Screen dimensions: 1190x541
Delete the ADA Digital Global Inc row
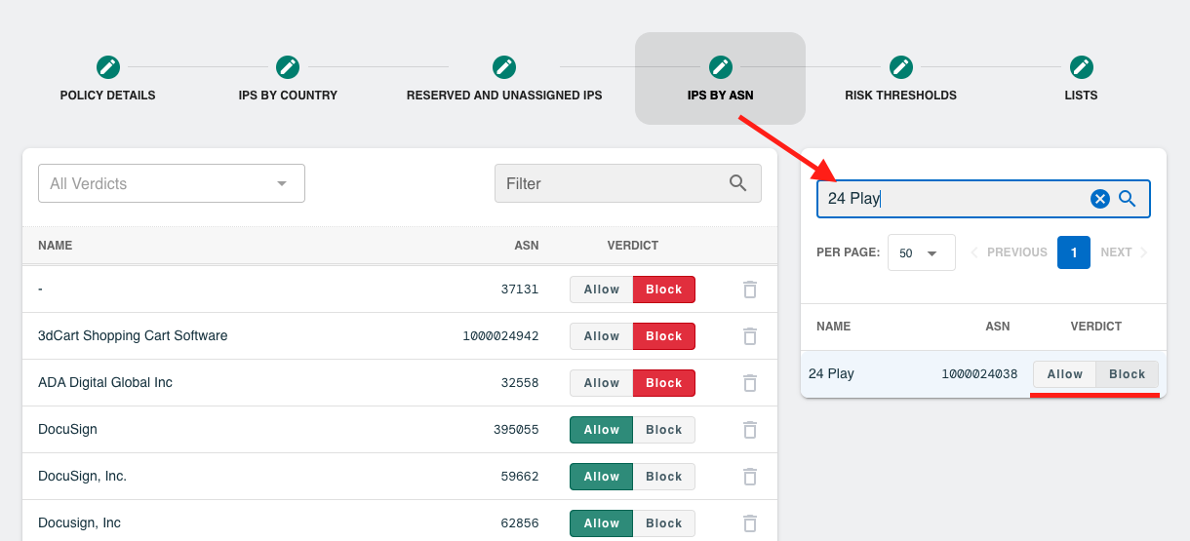pos(750,383)
